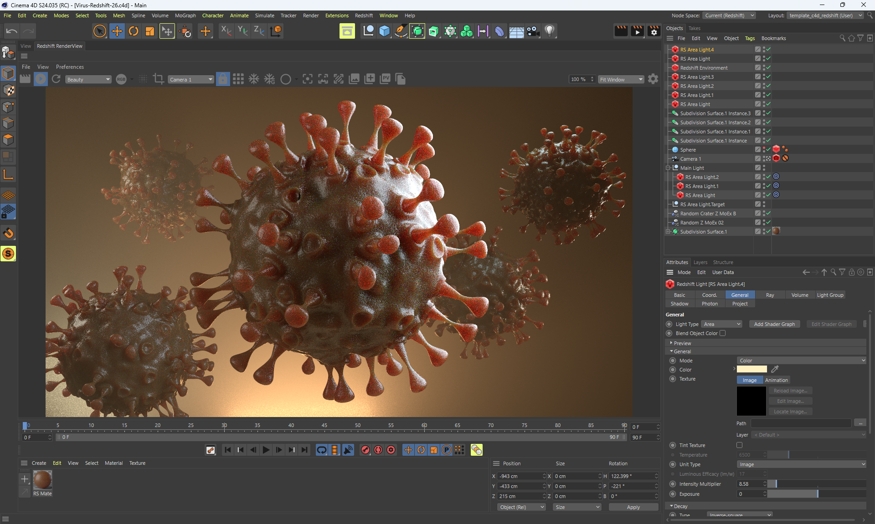Open RenderView settings gear icon
The image size is (875, 524).
(x=653, y=79)
